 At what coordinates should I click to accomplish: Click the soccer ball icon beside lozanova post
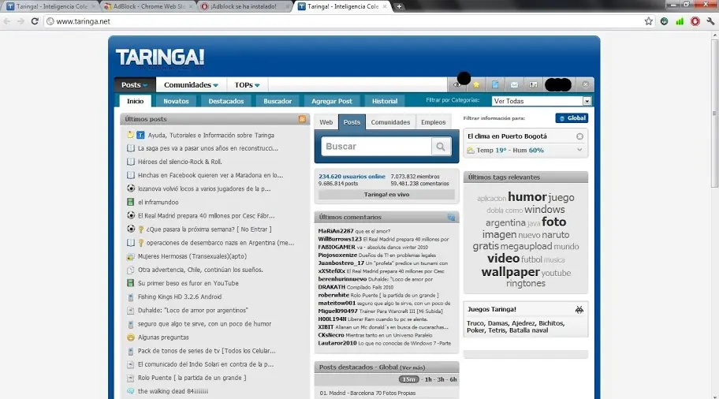coord(131,188)
